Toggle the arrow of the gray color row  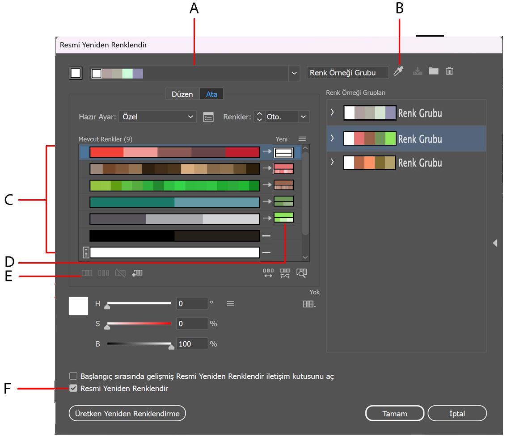coord(267,218)
